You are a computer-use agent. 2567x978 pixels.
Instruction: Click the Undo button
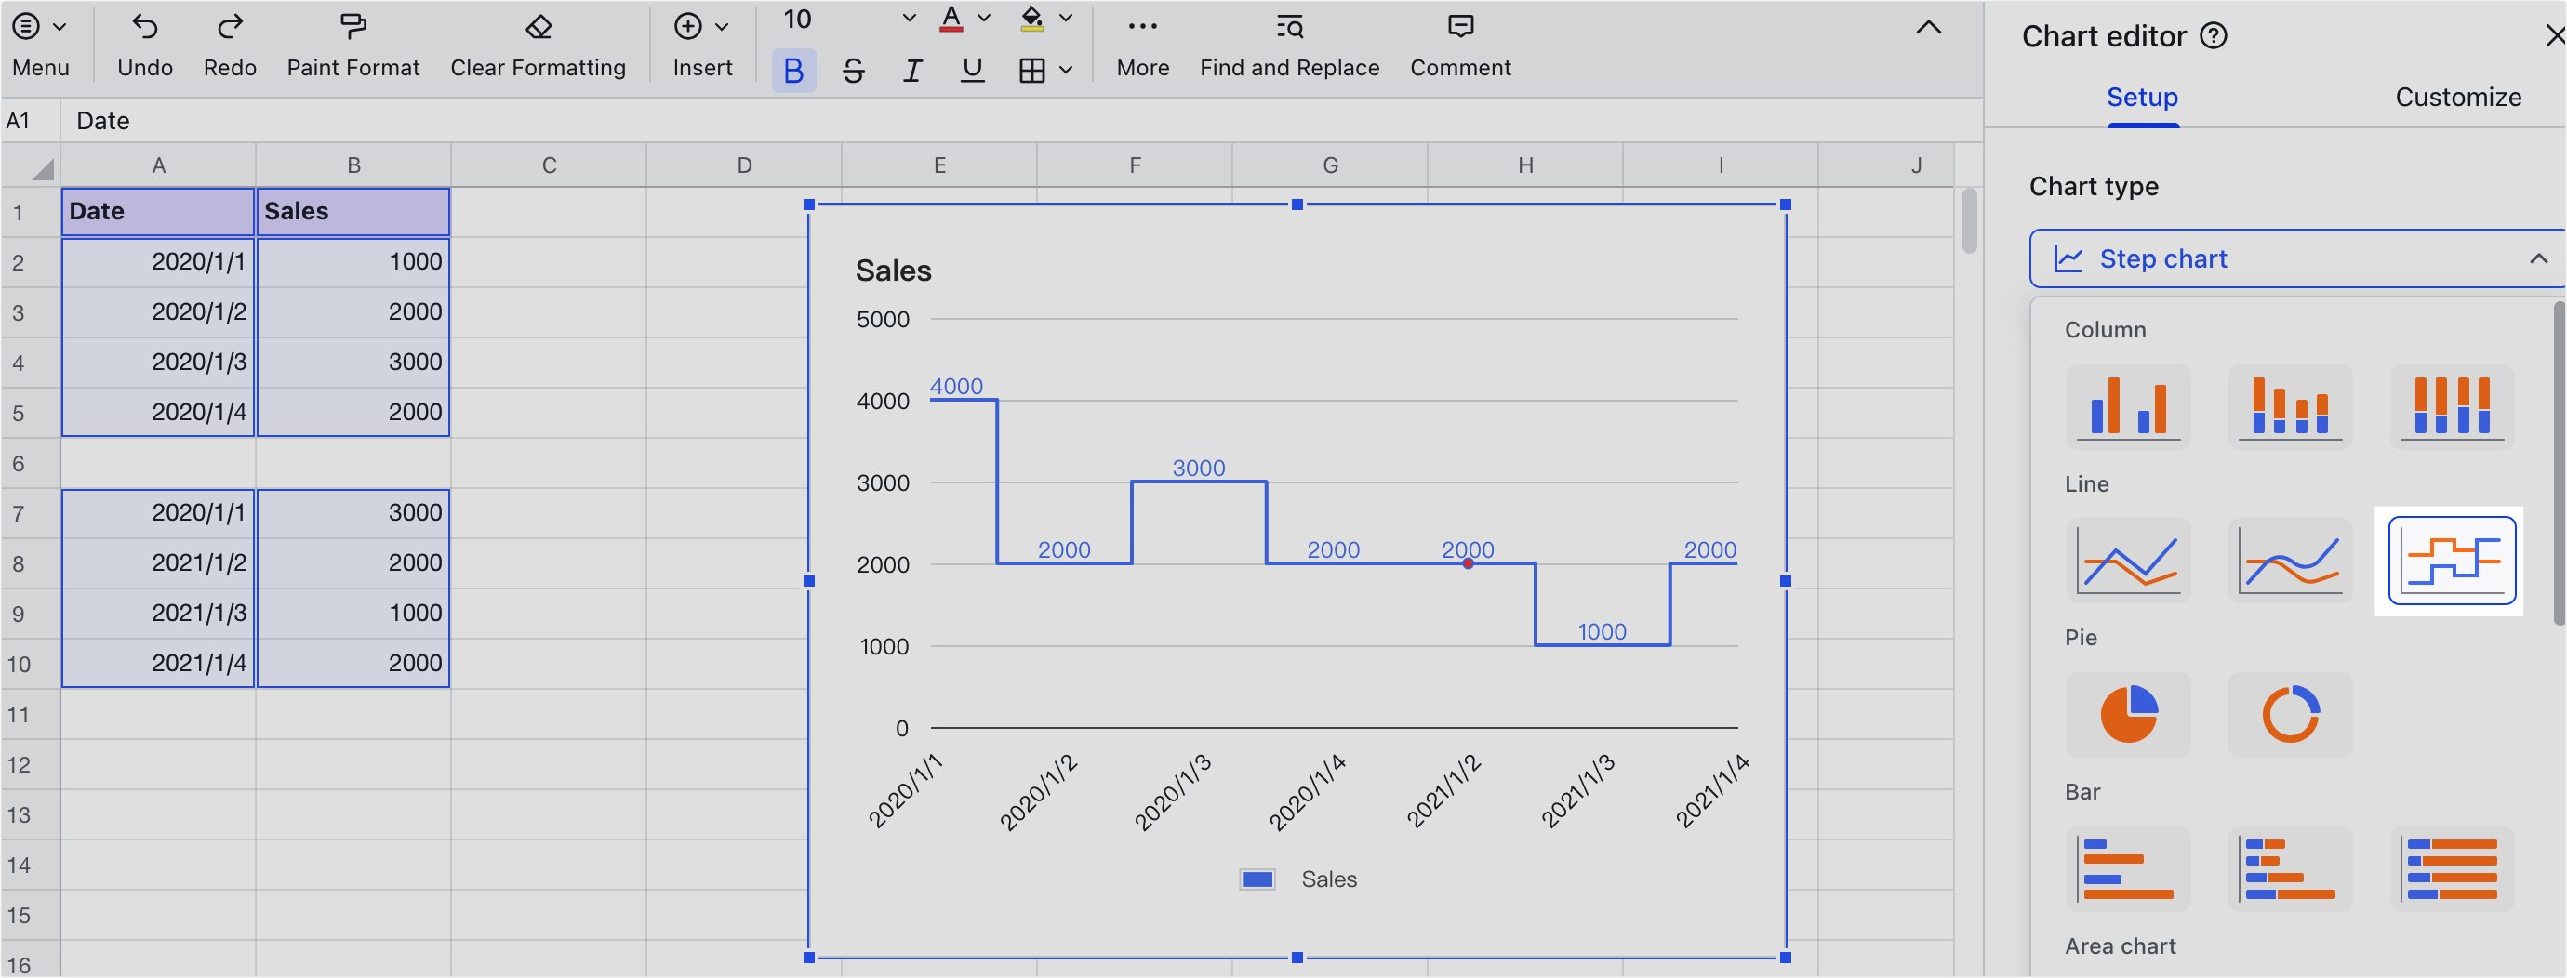[x=144, y=45]
